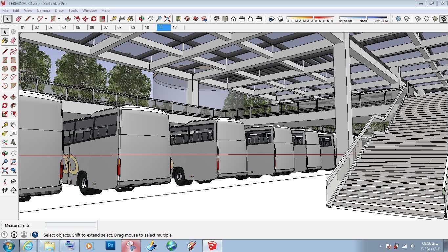The width and height of the screenshot is (448, 252).
Task: Select the Arc tool in top toolbar
Action: pos(40,19)
